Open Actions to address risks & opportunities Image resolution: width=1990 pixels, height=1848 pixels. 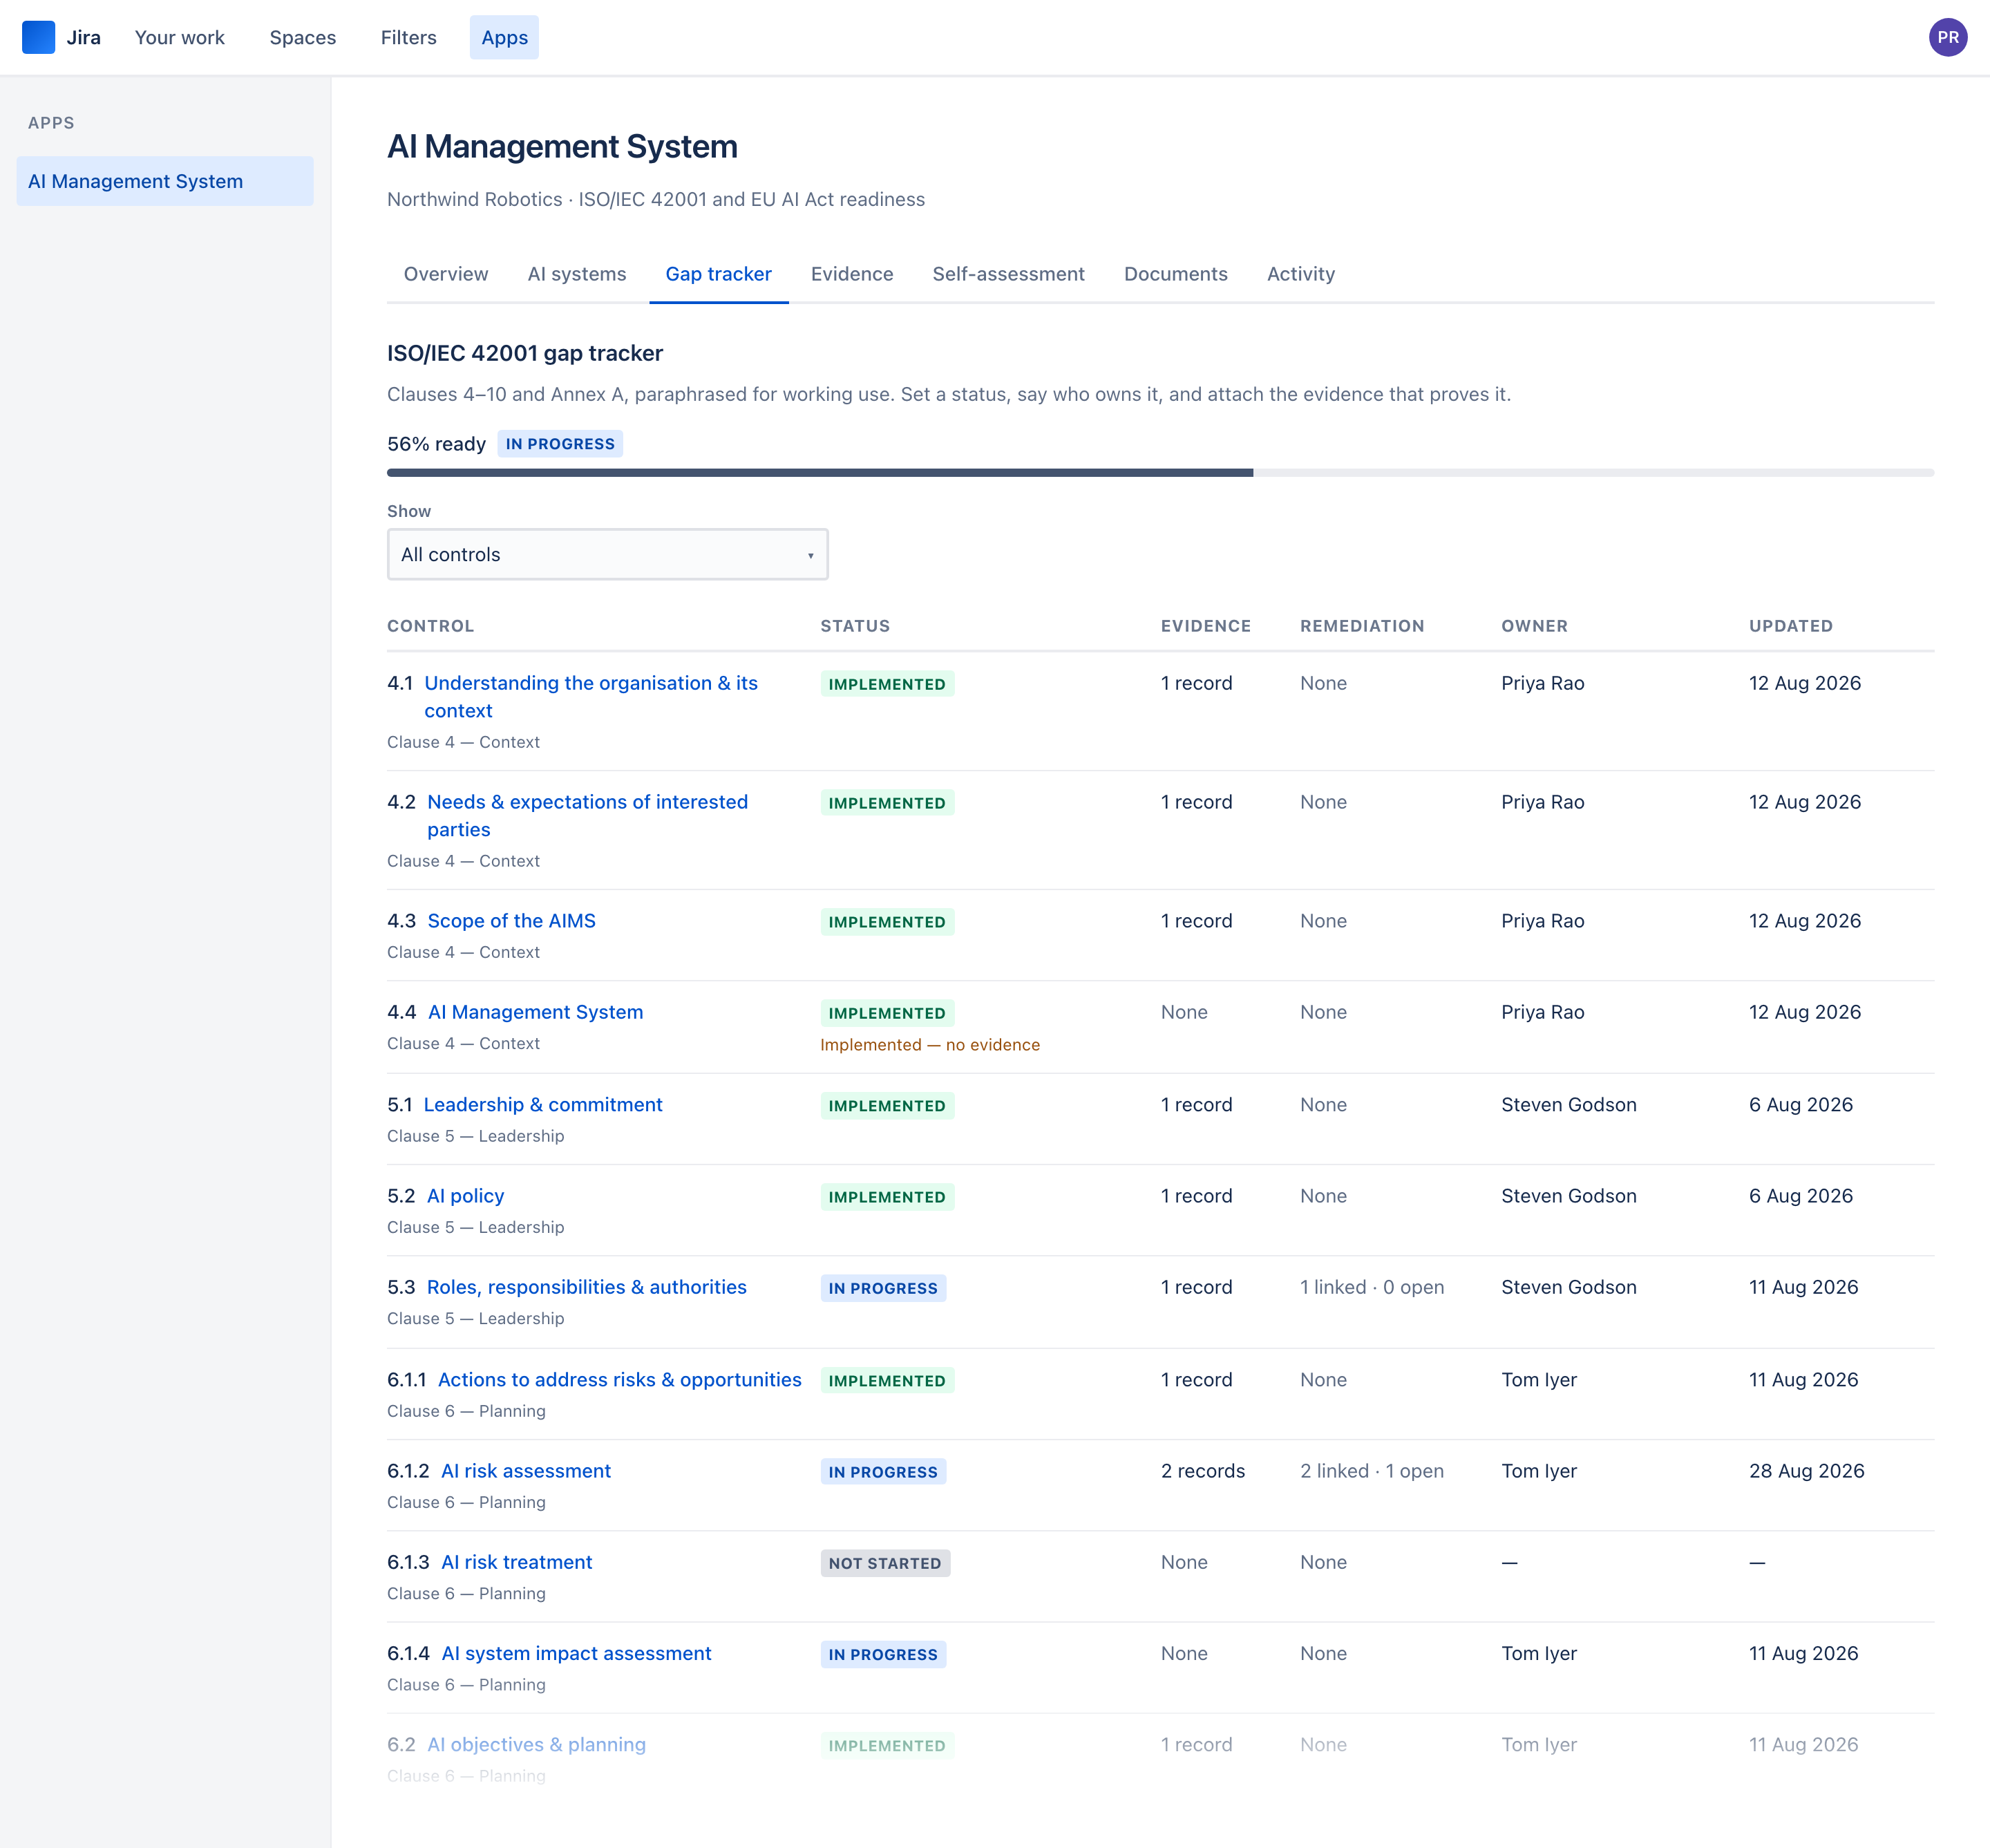620,1380
